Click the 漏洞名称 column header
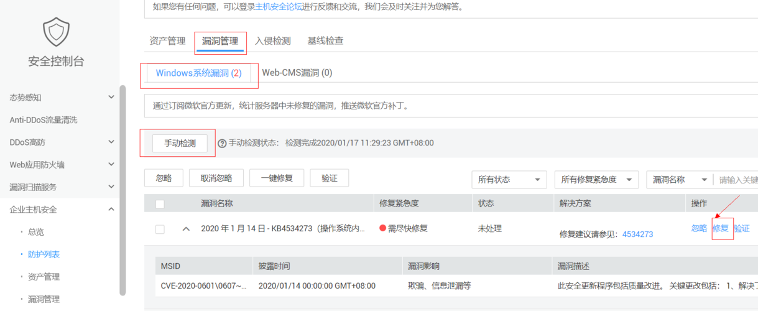Viewport: 758px width, 311px height. 217,203
